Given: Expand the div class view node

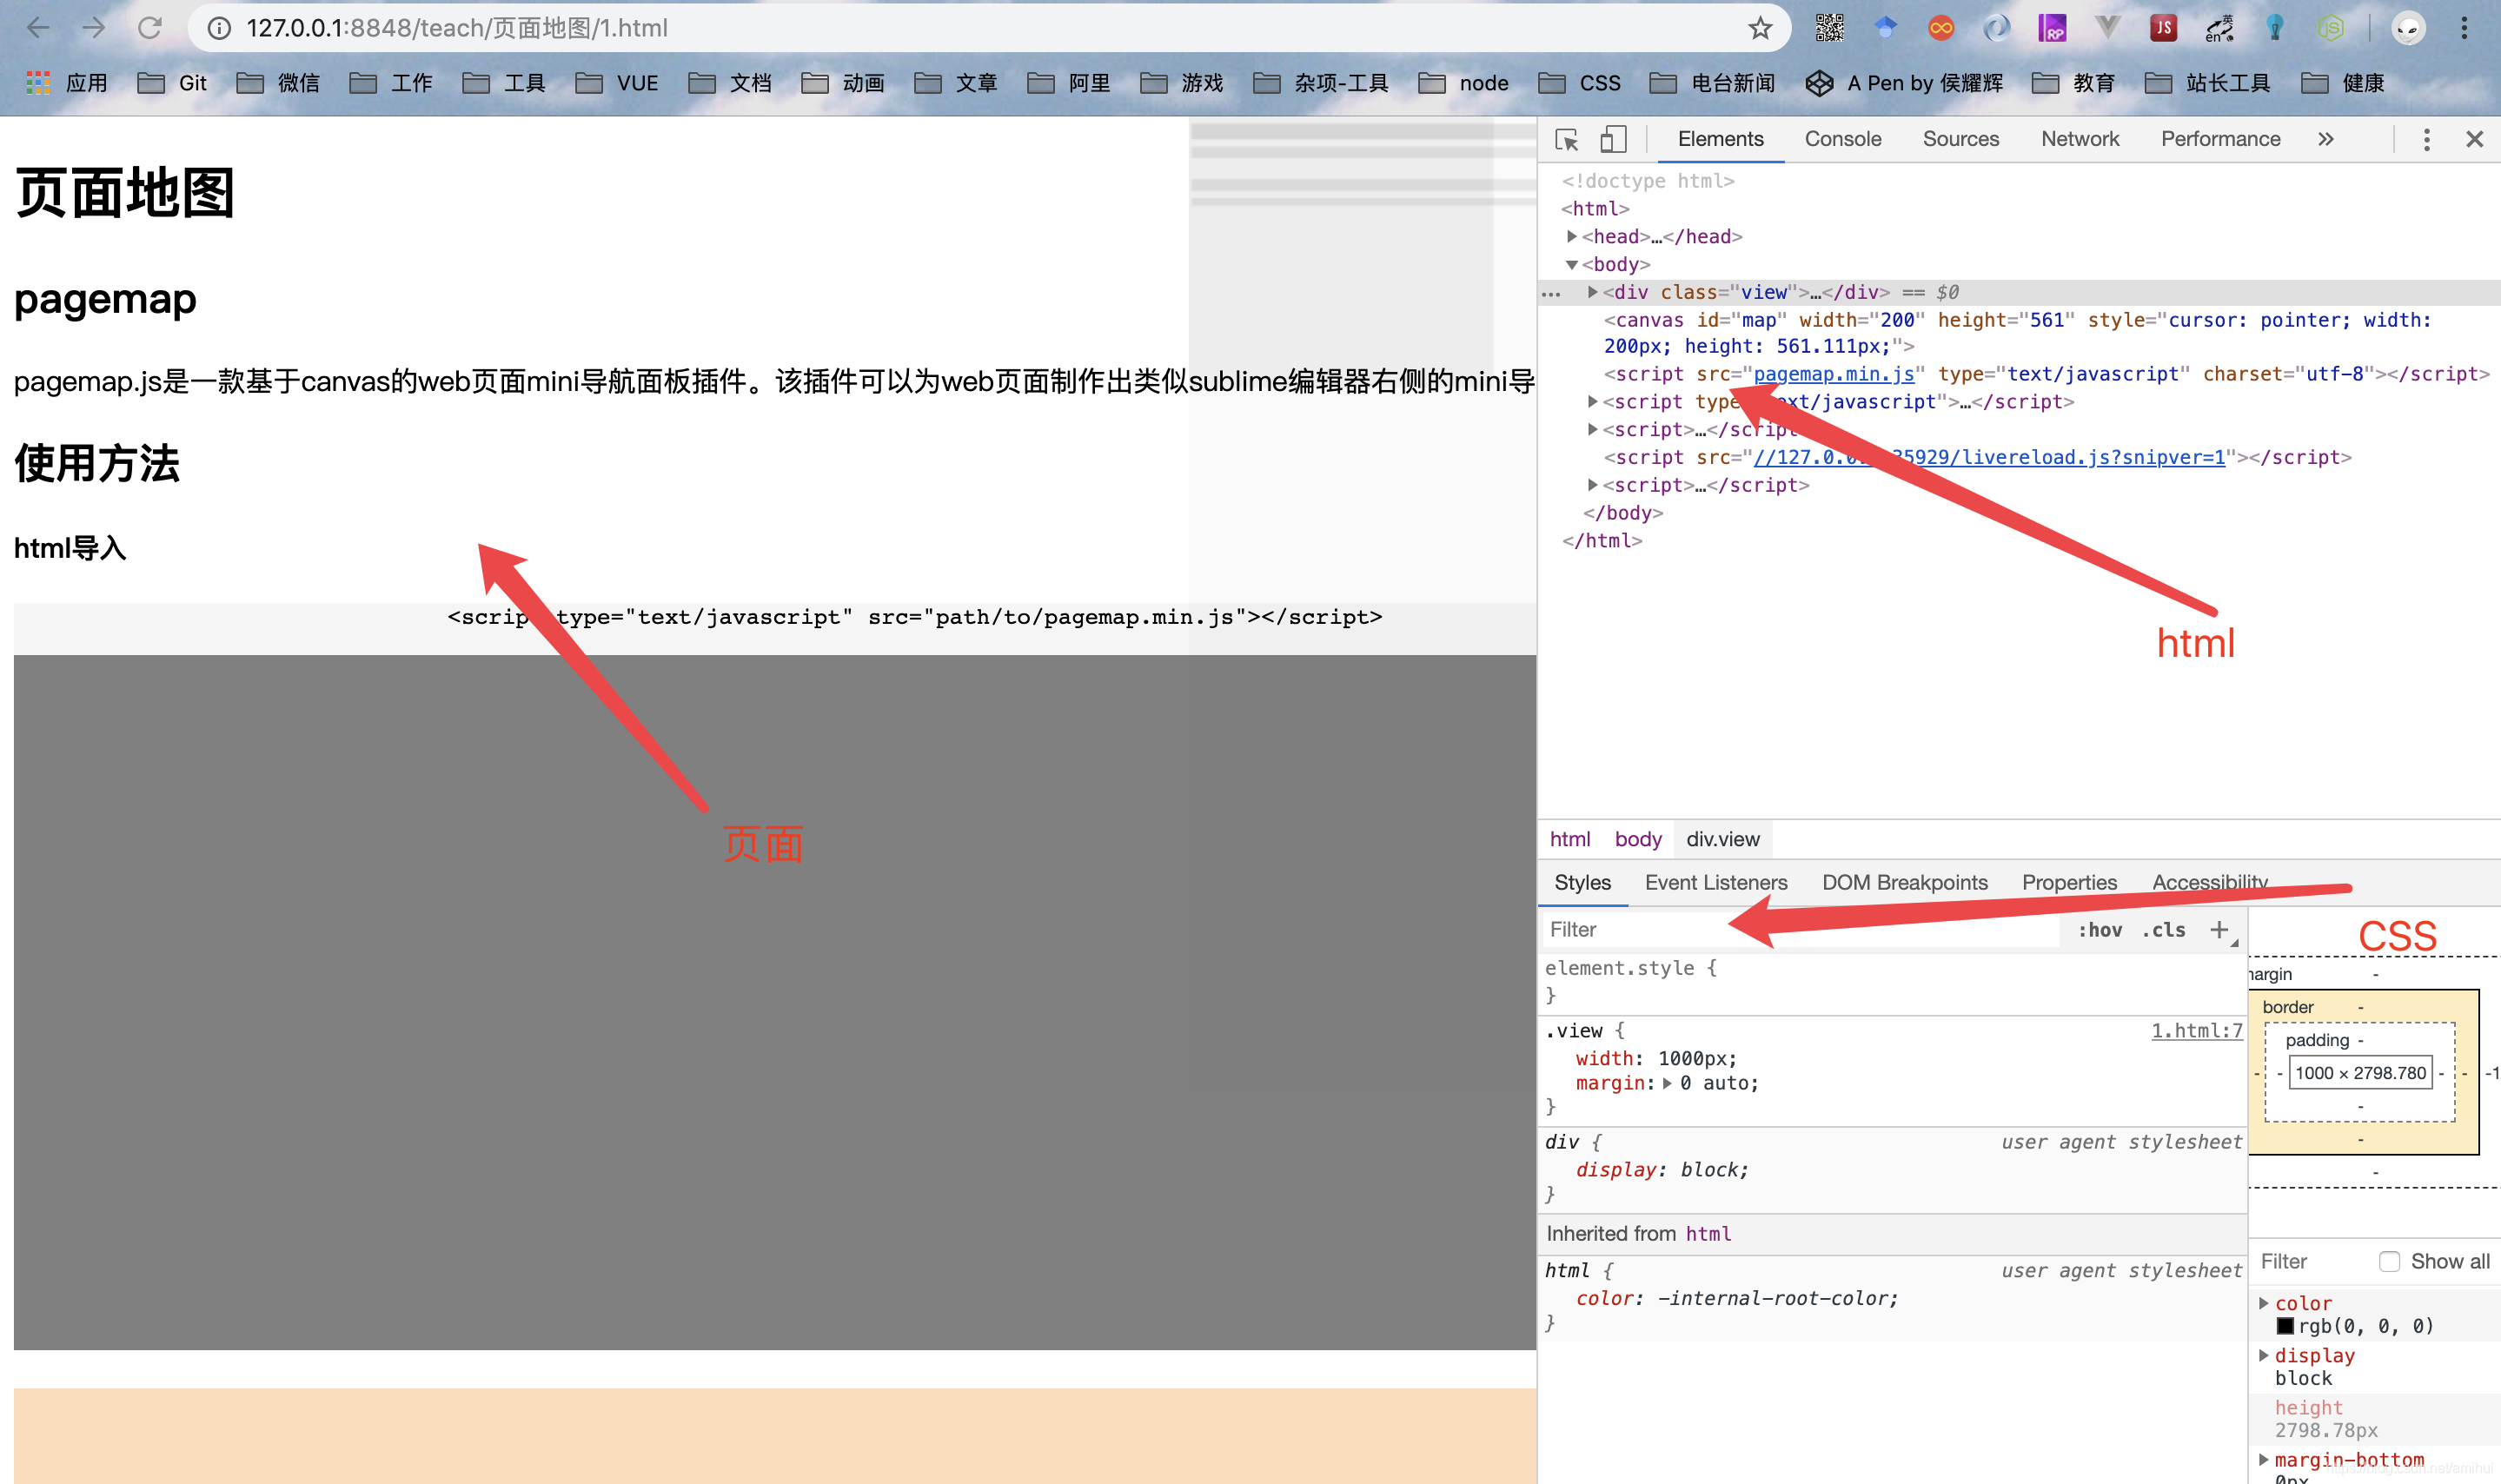Looking at the screenshot, I should coord(1592,292).
